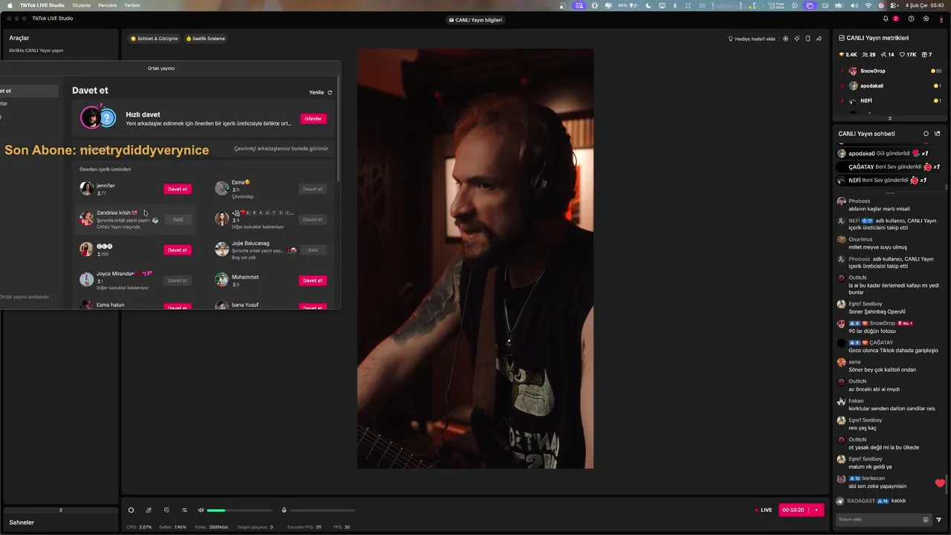
Task: Invite Muhammet with Davet et
Action: pos(313,280)
